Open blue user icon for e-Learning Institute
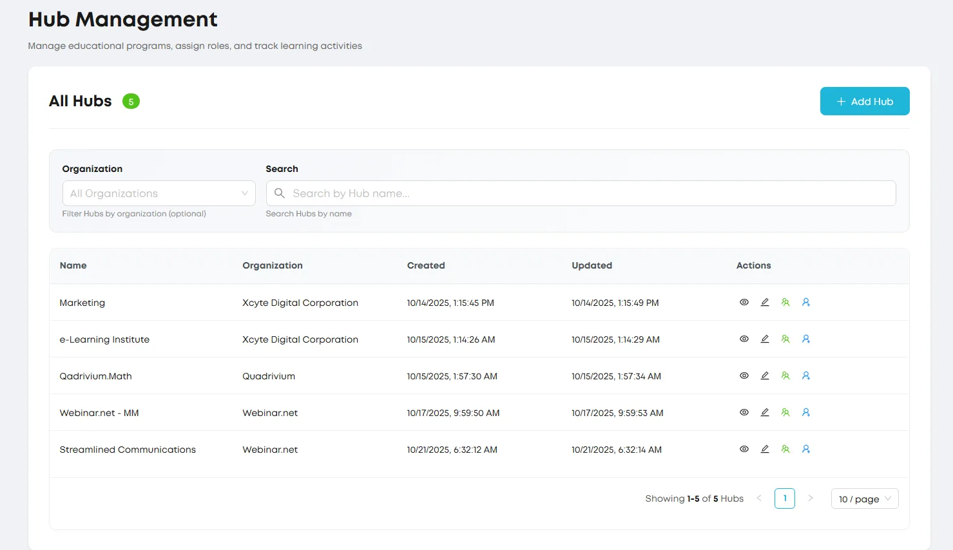The image size is (953, 550). 806,339
